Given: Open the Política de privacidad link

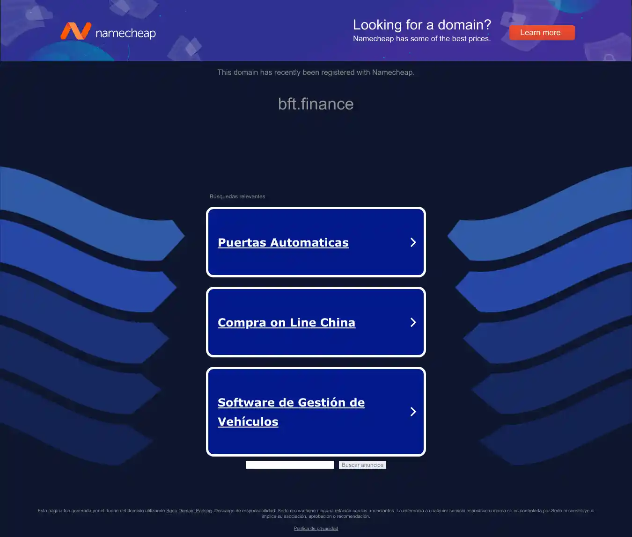Looking at the screenshot, I should click(316, 529).
